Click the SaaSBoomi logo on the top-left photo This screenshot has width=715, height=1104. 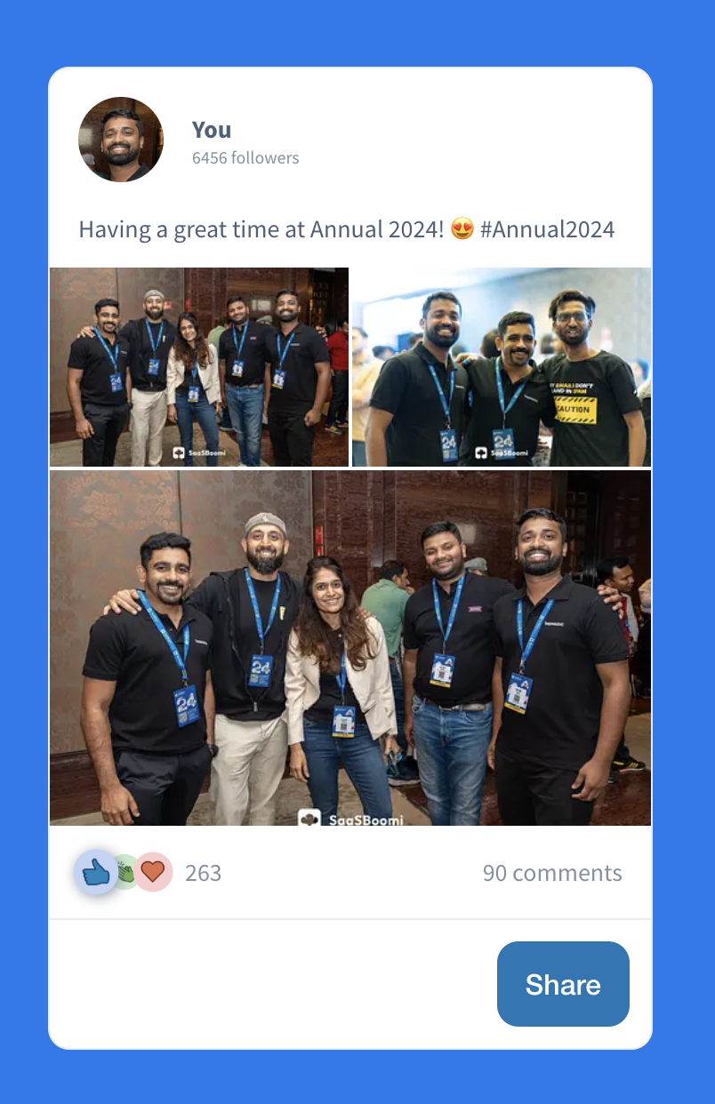click(199, 453)
